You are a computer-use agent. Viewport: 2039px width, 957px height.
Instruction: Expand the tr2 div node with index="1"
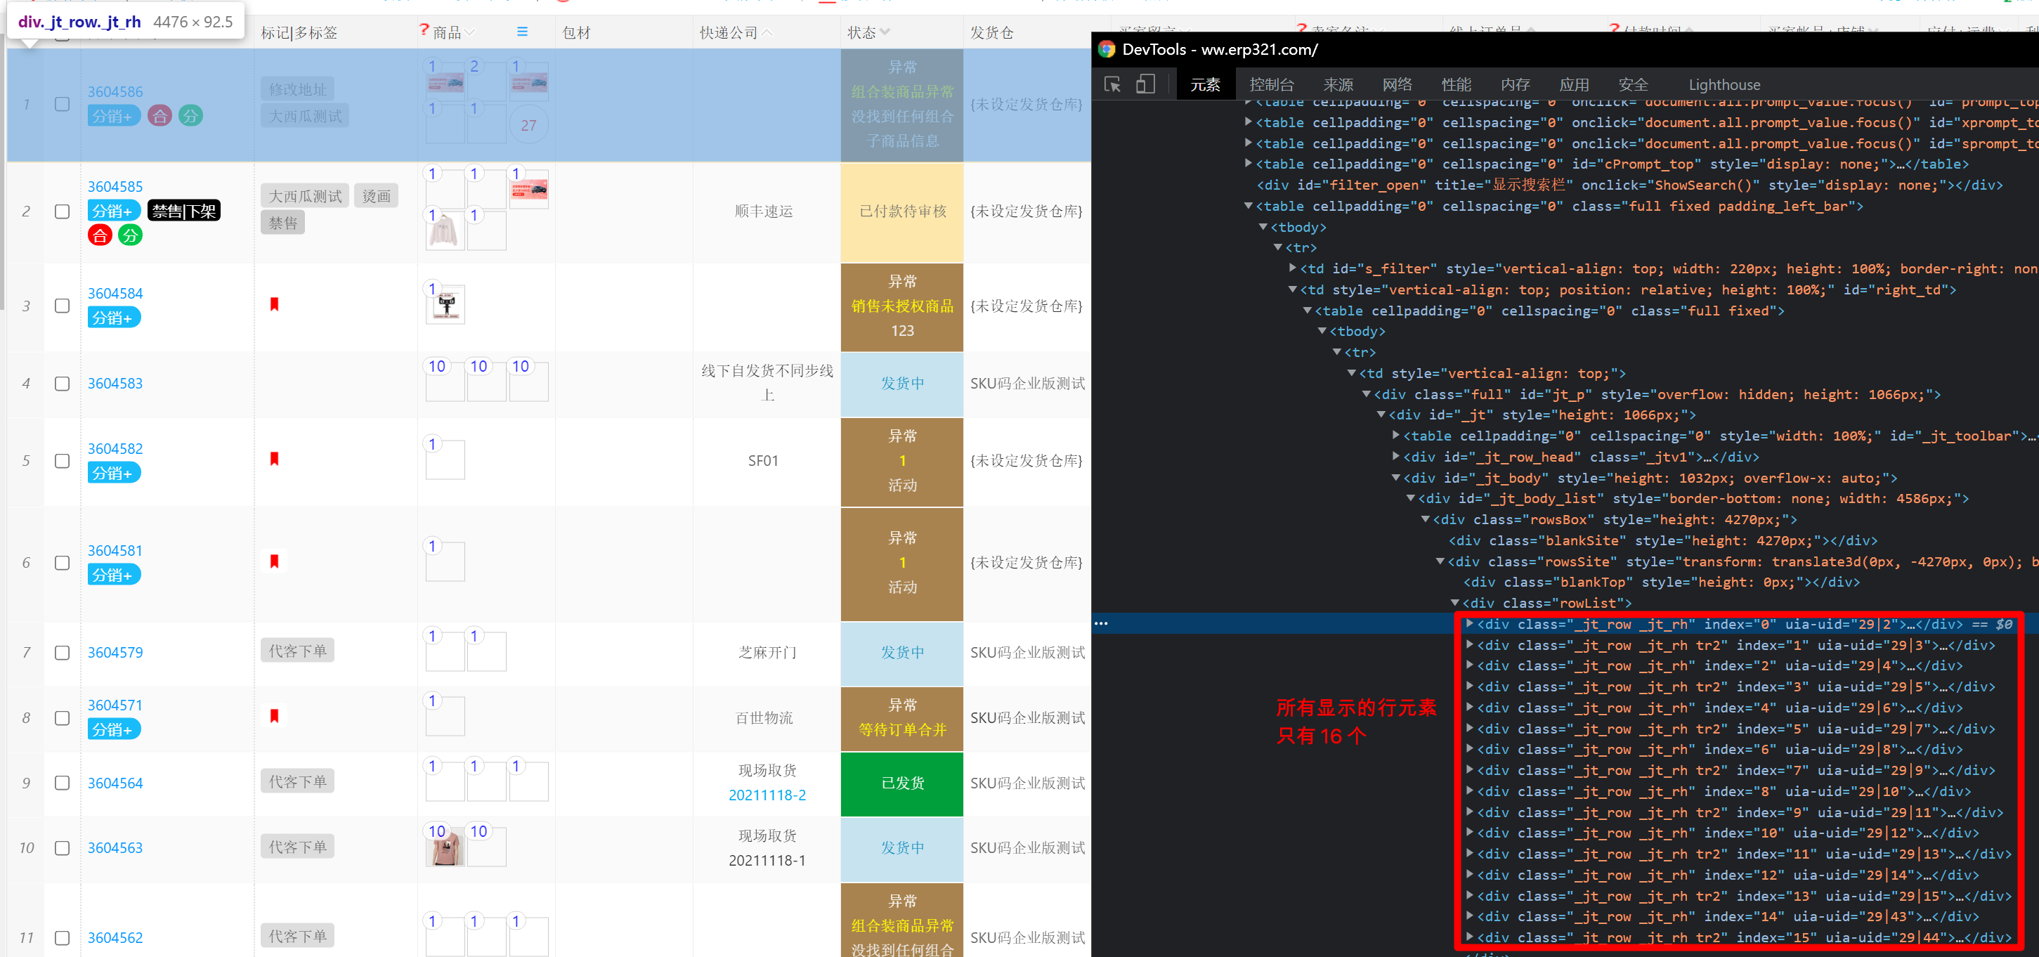click(x=1470, y=644)
